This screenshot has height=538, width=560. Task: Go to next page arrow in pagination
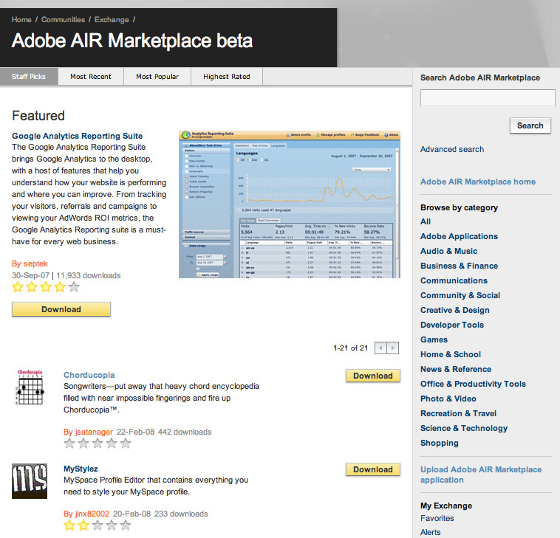pos(393,348)
